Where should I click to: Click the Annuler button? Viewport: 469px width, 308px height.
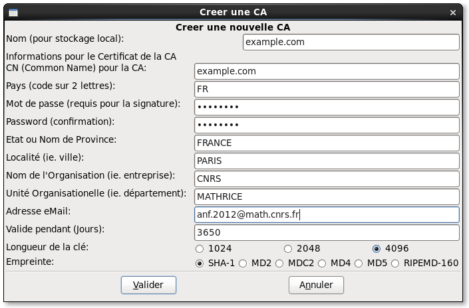(x=316, y=285)
